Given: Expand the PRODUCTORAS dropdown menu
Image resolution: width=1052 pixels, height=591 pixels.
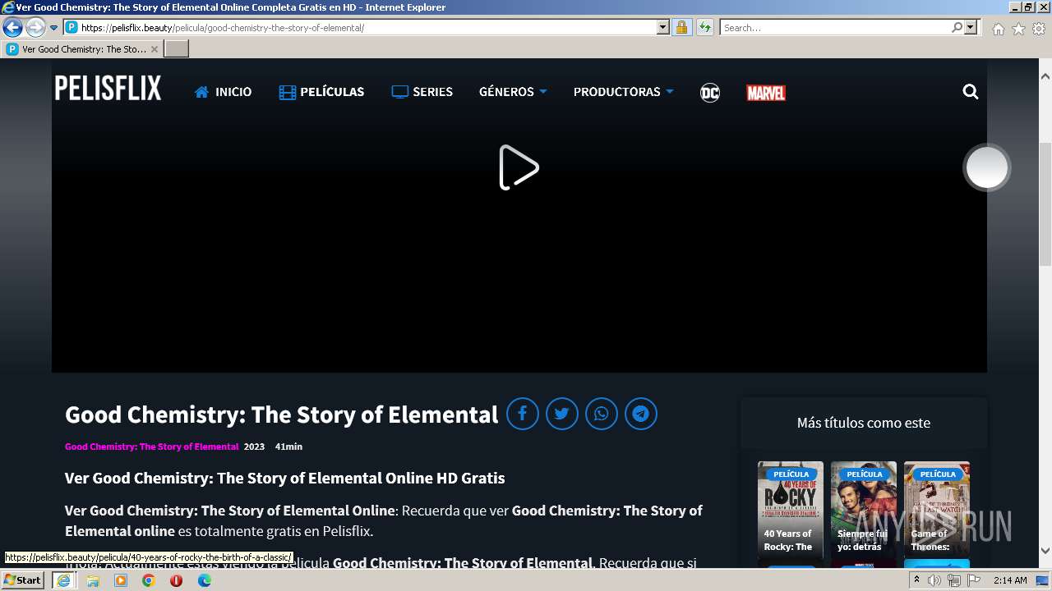Looking at the screenshot, I should click(623, 92).
